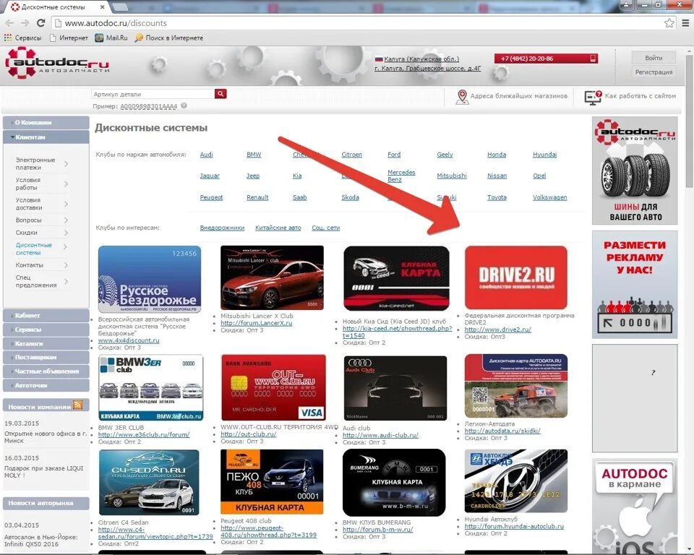Open Chrome hamburger menu
694x555 pixels.
pyautogui.click(x=685, y=23)
